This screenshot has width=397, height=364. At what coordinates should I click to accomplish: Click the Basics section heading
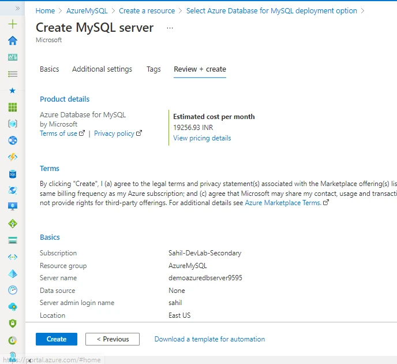click(50, 237)
